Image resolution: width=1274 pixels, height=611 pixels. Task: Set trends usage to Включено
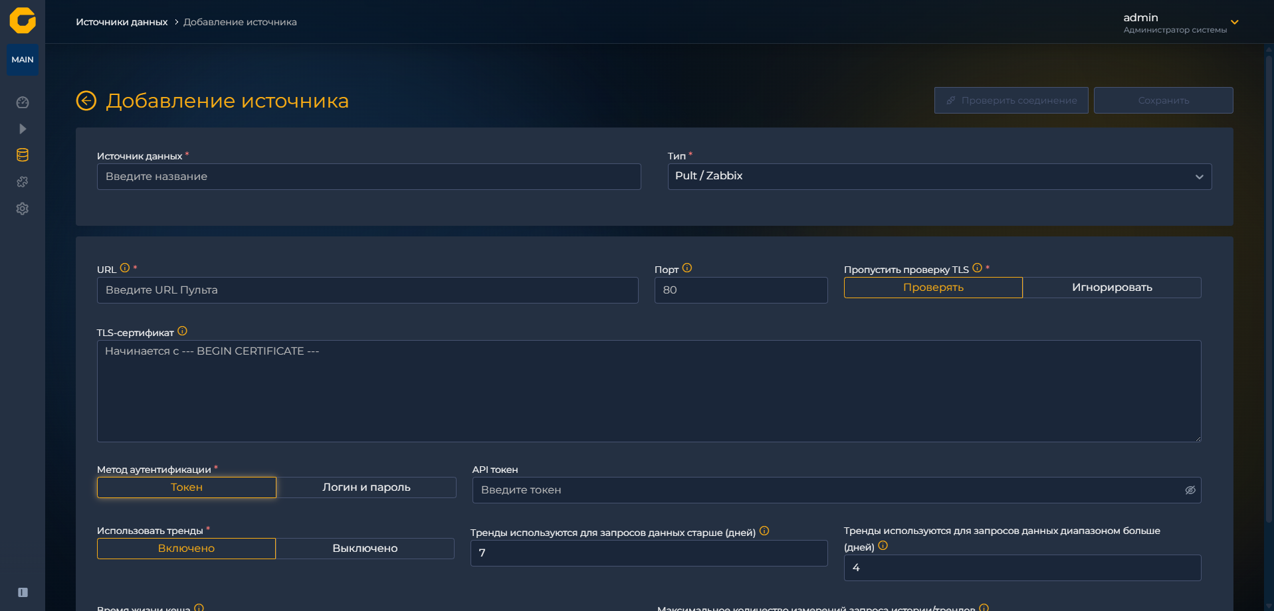[186, 549]
